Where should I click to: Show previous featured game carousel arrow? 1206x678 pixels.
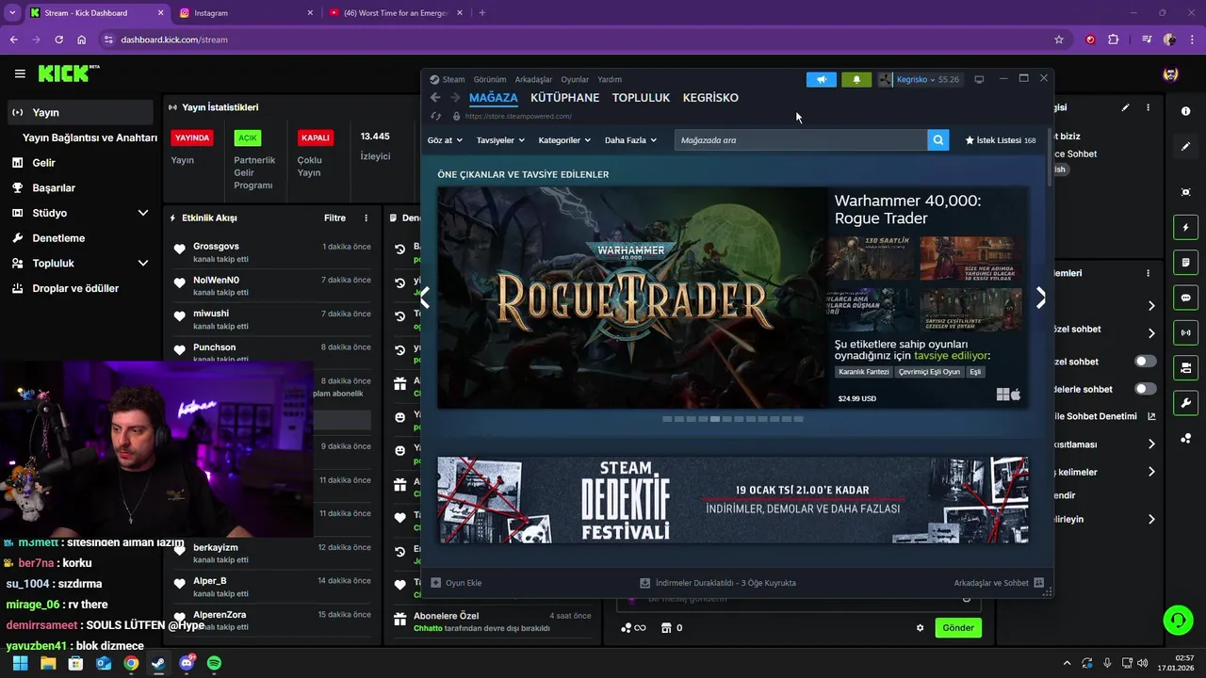(x=425, y=298)
